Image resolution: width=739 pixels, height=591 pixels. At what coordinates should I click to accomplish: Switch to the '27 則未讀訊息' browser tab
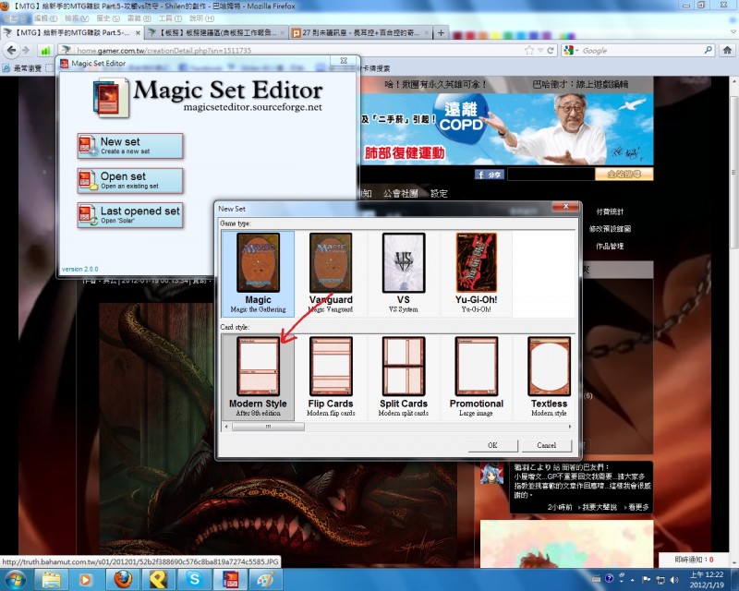(356, 32)
